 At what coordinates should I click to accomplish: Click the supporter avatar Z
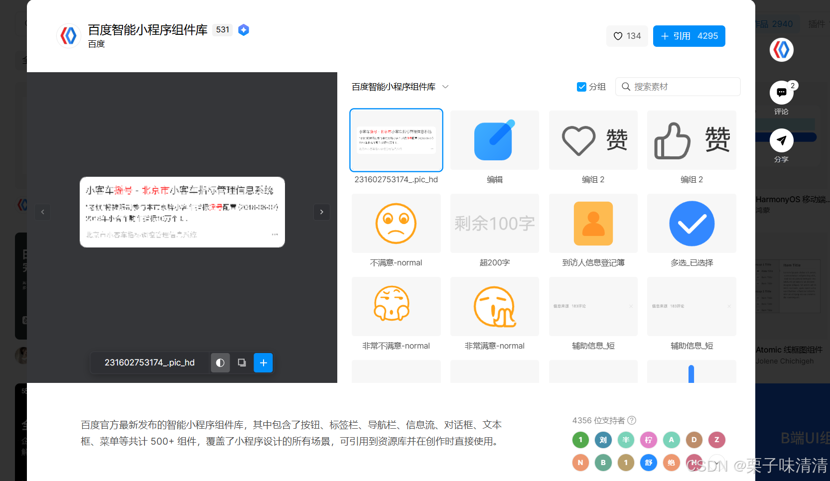(716, 440)
